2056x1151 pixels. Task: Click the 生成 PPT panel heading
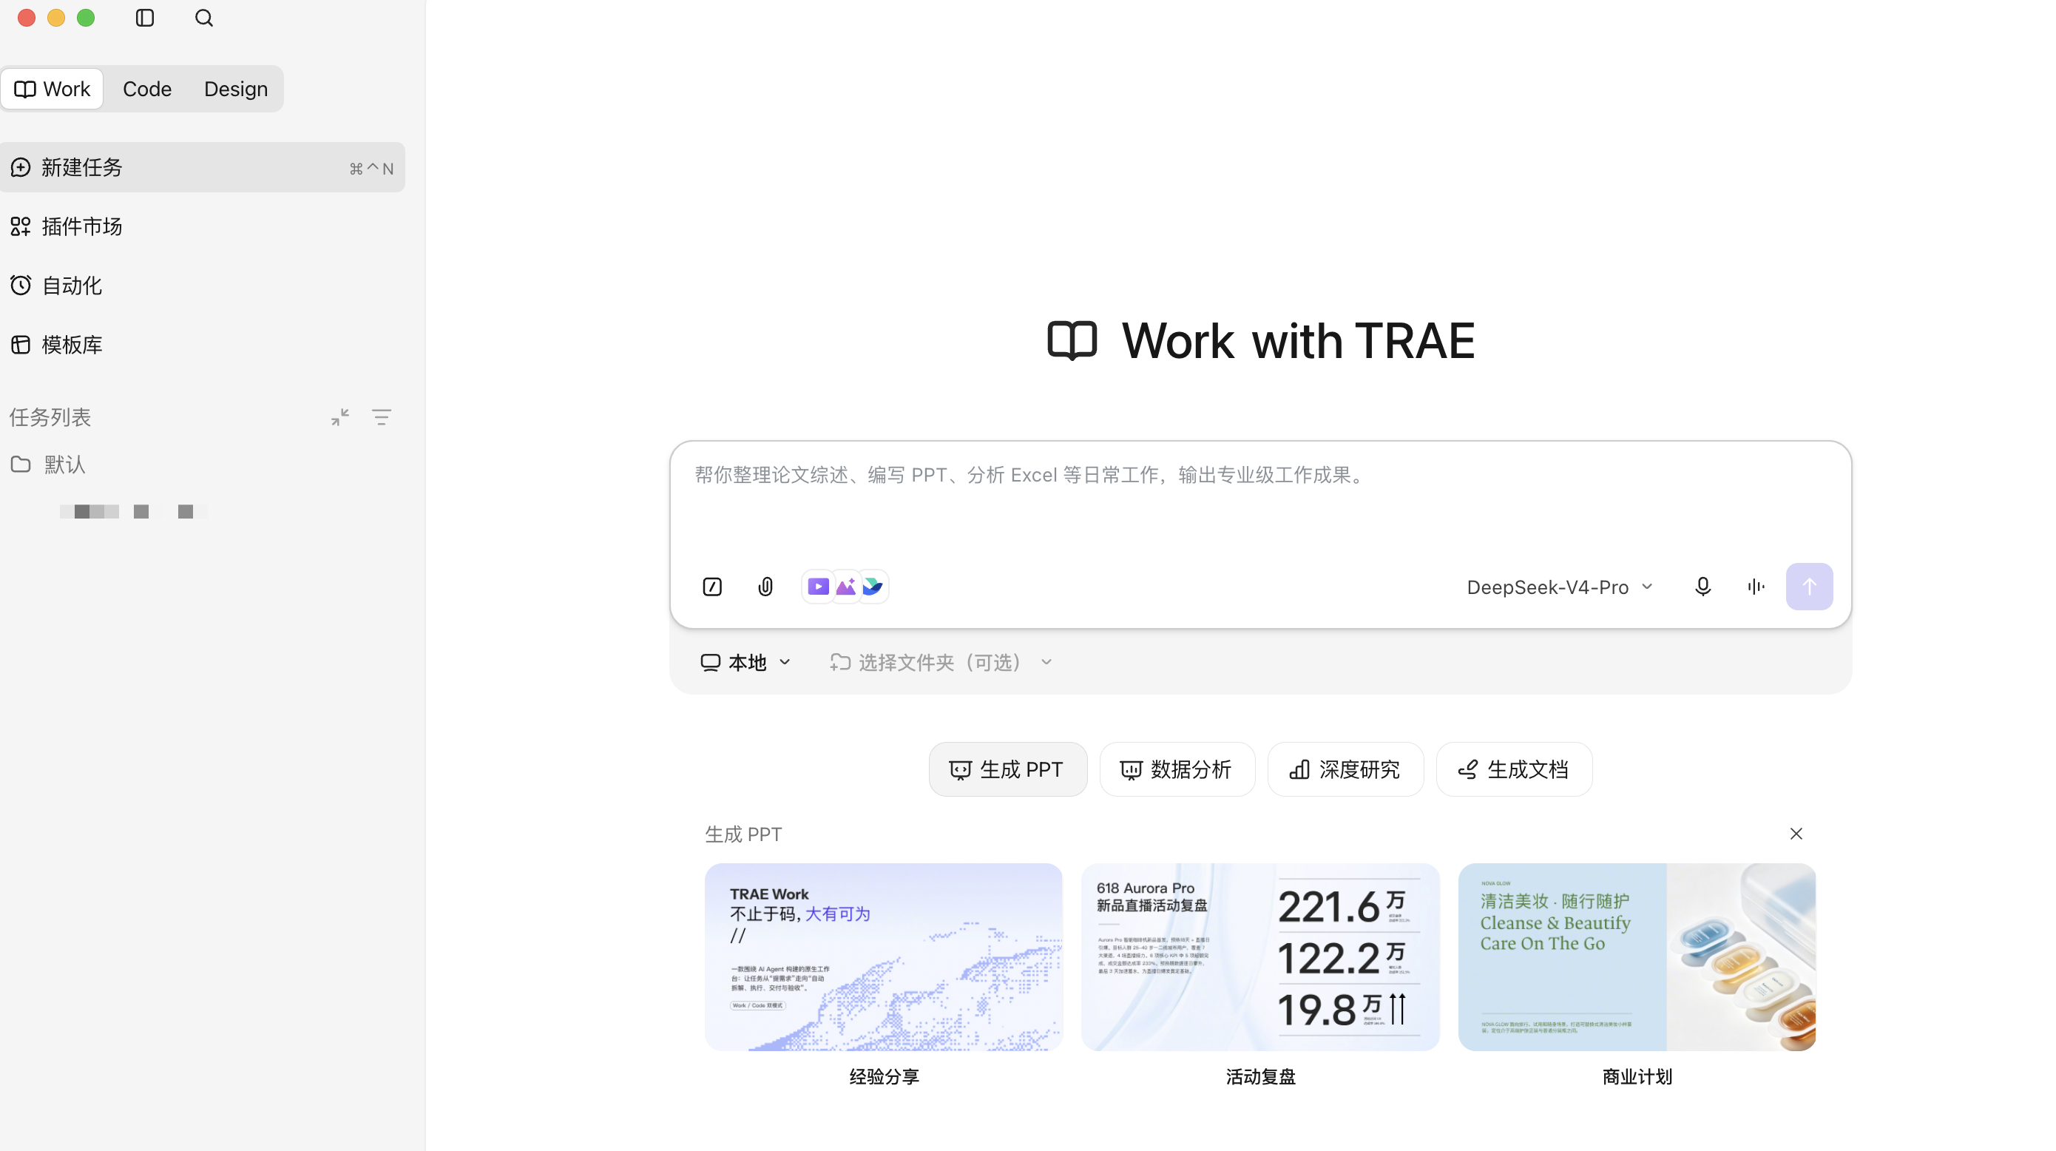point(743,834)
